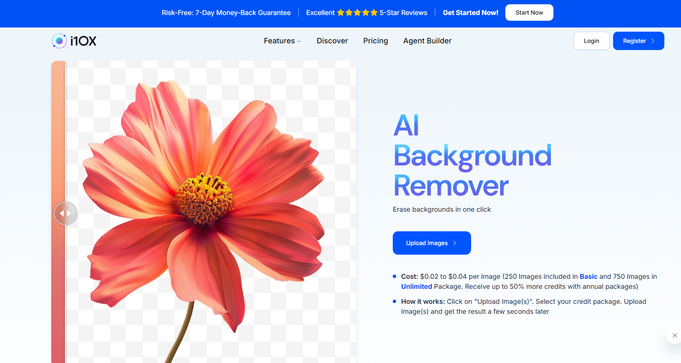The height and width of the screenshot is (363, 681).
Task: Open the Basic package link
Action: [x=588, y=276]
